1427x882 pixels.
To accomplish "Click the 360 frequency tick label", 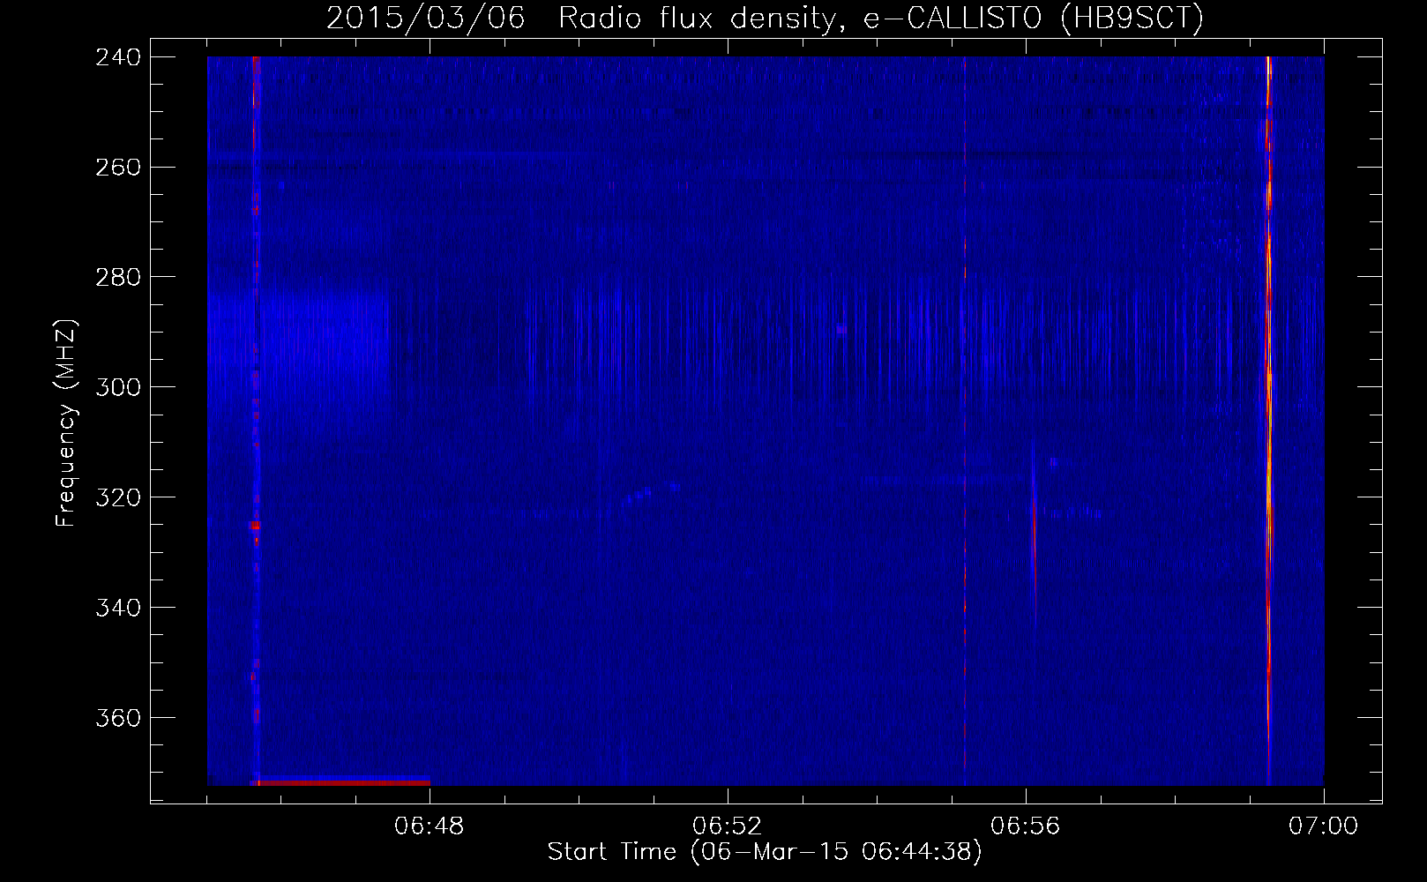I will pyautogui.click(x=118, y=719).
